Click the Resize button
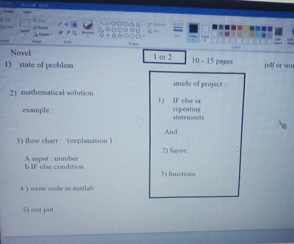The width and height of the screenshot is (294, 244). pos(41,28)
